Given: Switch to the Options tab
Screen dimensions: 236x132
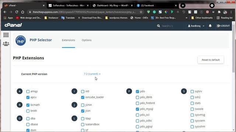Looking at the screenshot, I should click(87, 40).
